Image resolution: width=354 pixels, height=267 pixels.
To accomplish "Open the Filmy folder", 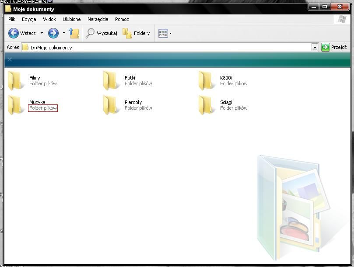I will coord(16,80).
